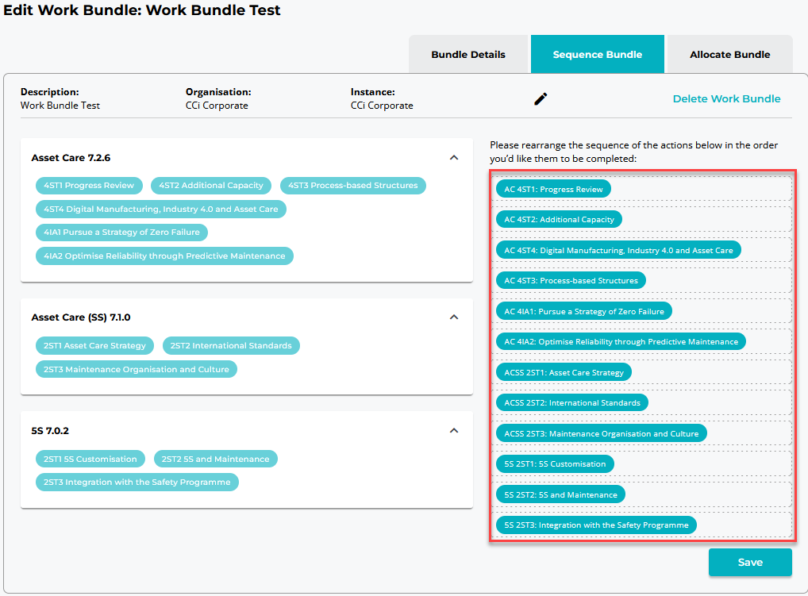Select the 2ST1 5S Customisation chip
808x596 pixels.
[90, 459]
